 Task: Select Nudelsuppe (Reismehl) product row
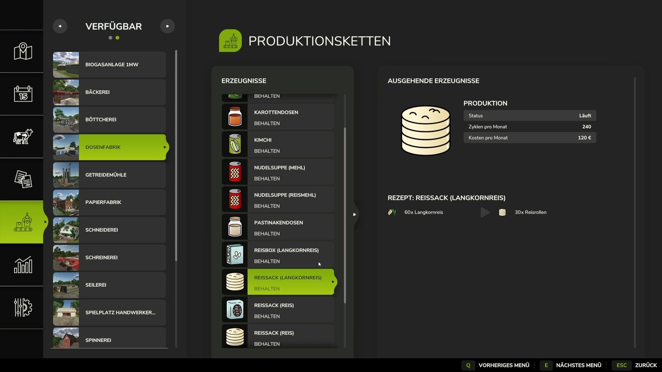[278, 199]
